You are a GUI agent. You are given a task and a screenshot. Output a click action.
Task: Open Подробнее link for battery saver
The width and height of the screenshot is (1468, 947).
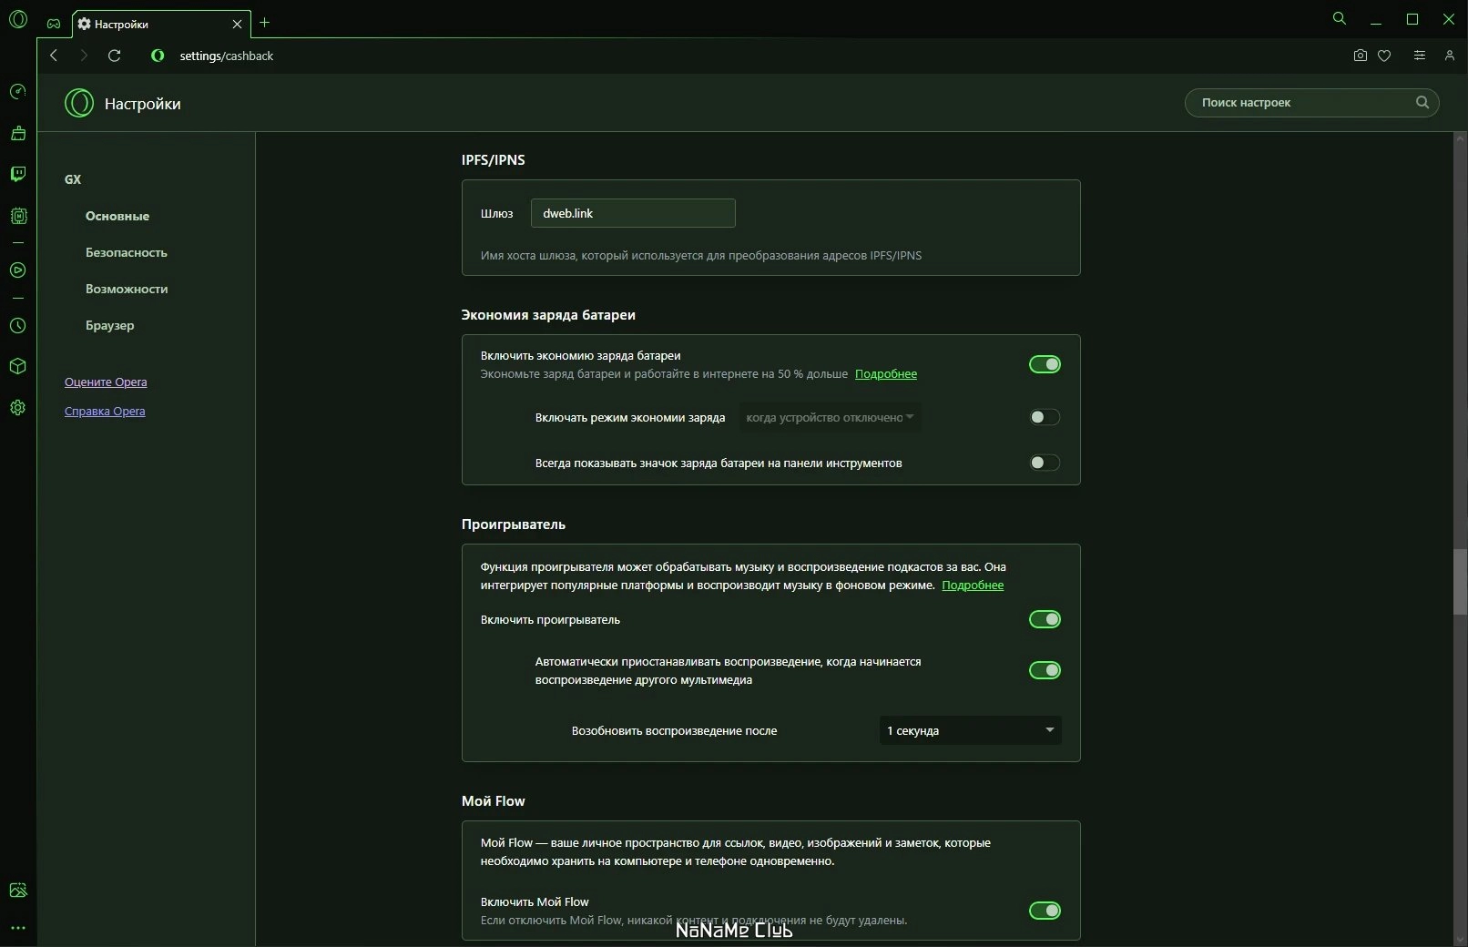point(886,373)
